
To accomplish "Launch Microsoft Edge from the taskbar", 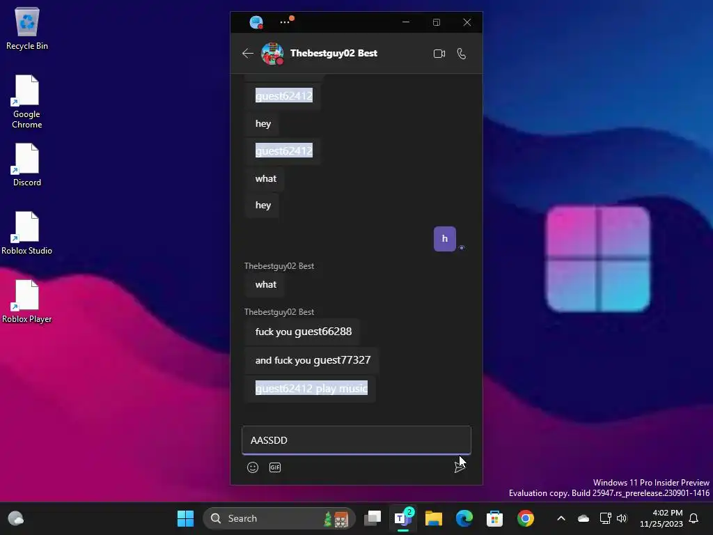I will [x=464, y=518].
